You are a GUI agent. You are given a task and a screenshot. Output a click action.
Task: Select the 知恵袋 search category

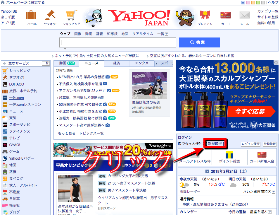click(112, 34)
